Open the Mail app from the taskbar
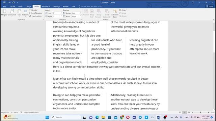This screenshot has width=216, height=121. click(x=115, y=117)
